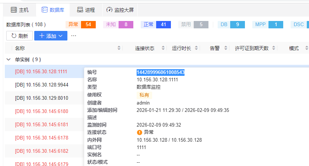Click the 添加/编辑时间 timestamp value

[183, 110]
